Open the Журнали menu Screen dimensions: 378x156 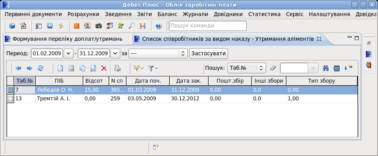(196, 14)
